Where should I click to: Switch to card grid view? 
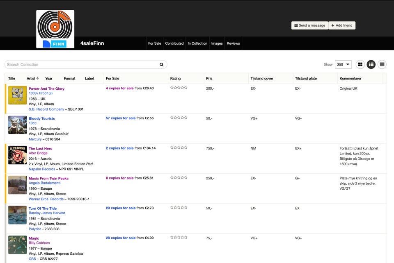coord(360,64)
